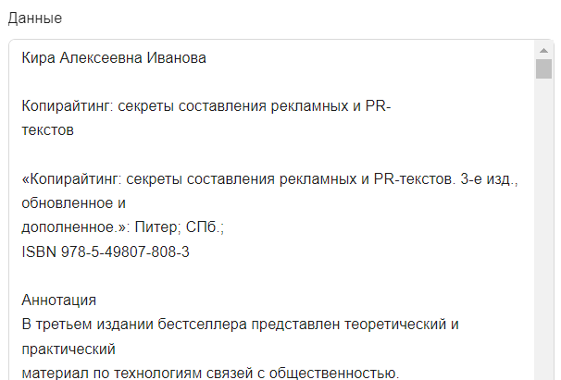The height and width of the screenshot is (380, 561).
Task: Click on the word теоретический in the annotation
Action: (x=395, y=325)
